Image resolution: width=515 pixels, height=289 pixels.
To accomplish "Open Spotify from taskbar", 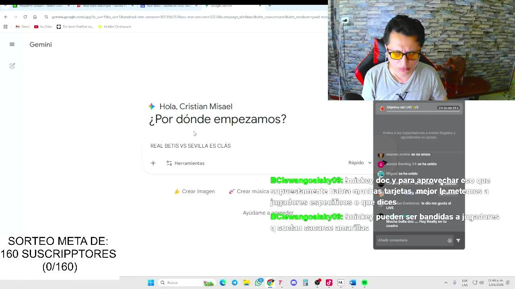I will coord(365,283).
